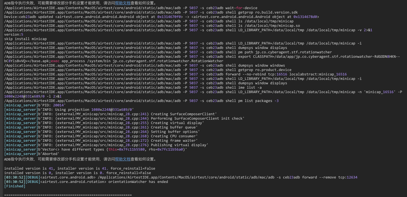The image size is (407, 197).
Task: Click the 'wait-for-device' command line
Action: 131,8
